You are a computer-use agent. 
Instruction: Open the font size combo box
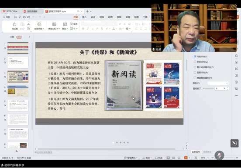point(112,24)
